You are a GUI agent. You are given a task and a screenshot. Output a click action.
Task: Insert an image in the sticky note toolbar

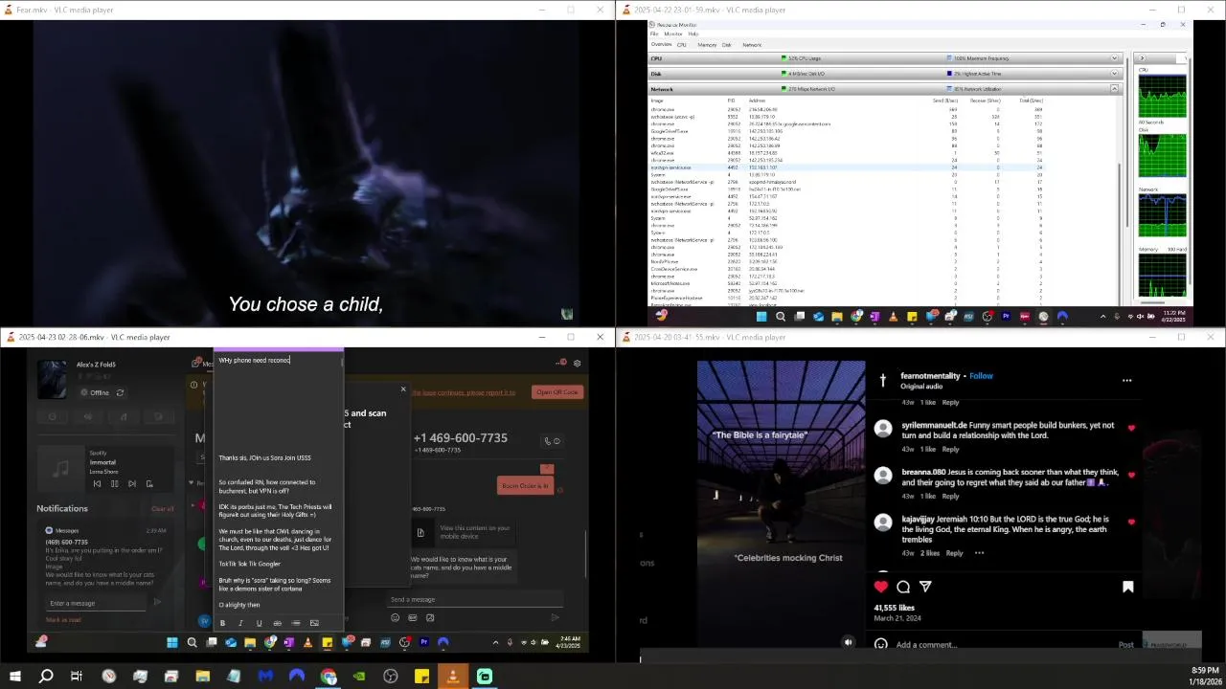[x=314, y=623]
